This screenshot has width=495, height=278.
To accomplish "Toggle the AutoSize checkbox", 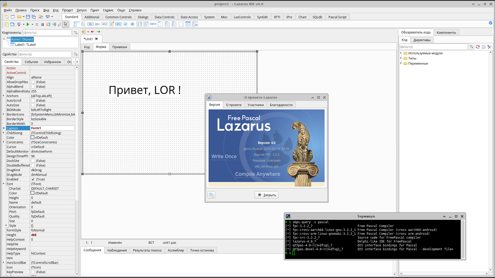I will pyautogui.click(x=33, y=105).
